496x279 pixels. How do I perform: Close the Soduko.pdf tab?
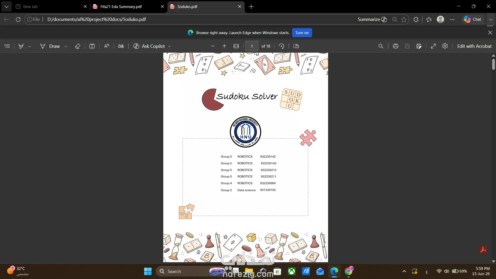[239, 6]
